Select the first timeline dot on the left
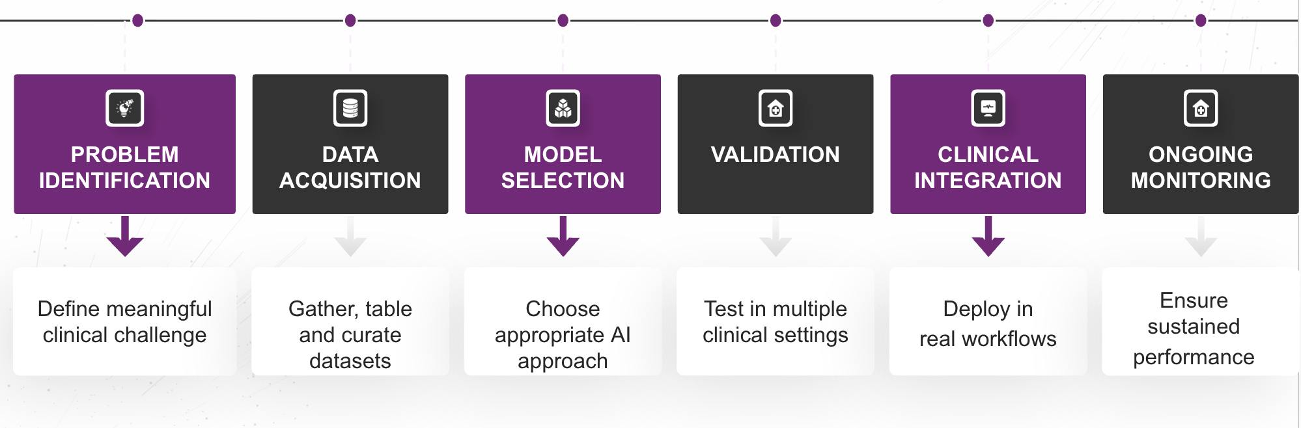The height and width of the screenshot is (428, 1301). [x=137, y=21]
